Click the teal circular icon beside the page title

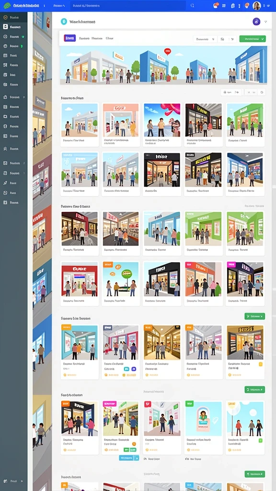click(64, 22)
